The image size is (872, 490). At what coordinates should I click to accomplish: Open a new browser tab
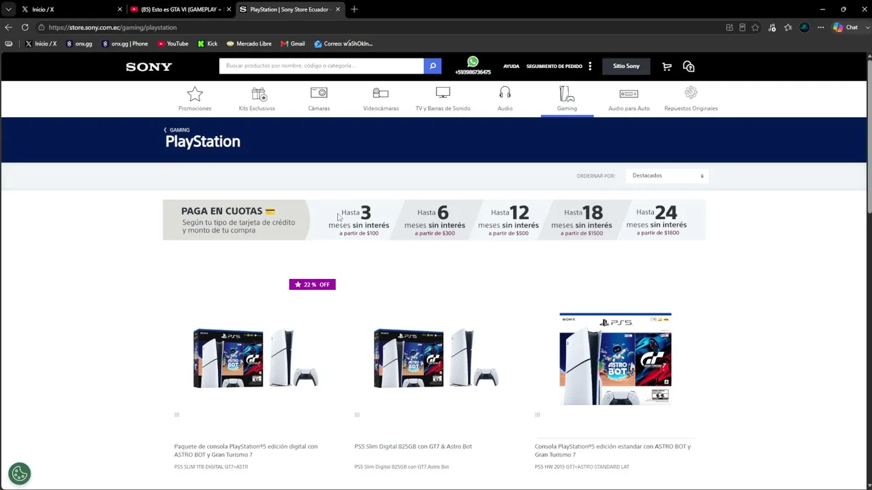click(x=354, y=10)
